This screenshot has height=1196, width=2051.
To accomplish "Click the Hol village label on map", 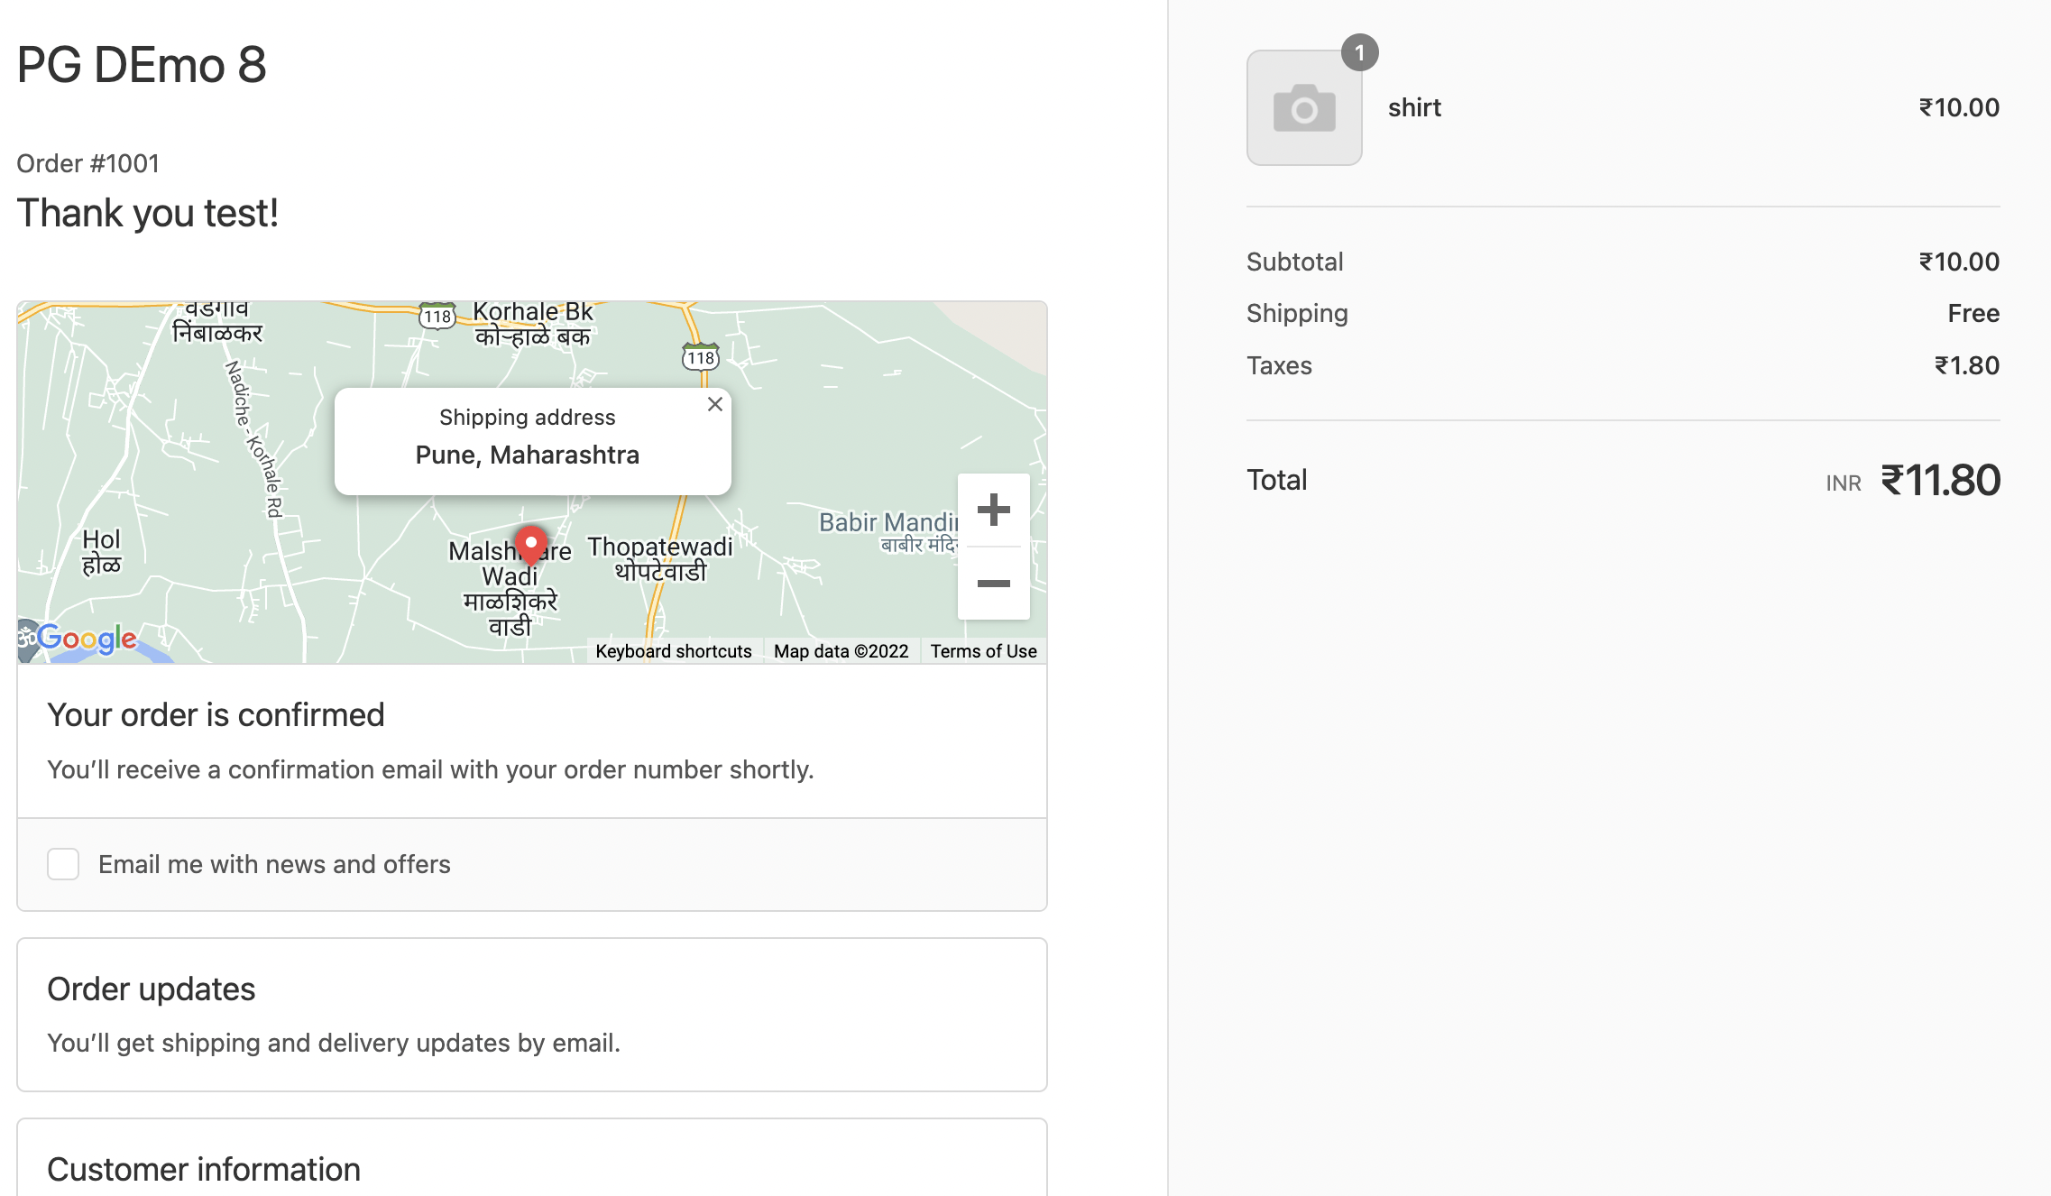I will [101, 540].
